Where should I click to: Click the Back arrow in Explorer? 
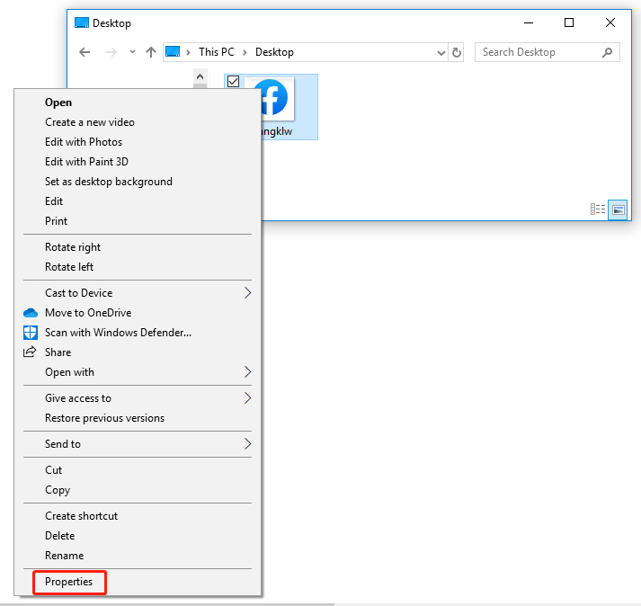pyautogui.click(x=85, y=52)
